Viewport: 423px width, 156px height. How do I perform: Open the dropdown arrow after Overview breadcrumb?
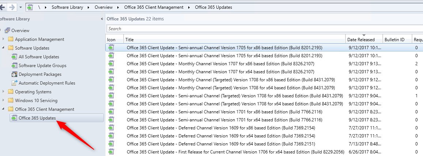pos(118,7)
